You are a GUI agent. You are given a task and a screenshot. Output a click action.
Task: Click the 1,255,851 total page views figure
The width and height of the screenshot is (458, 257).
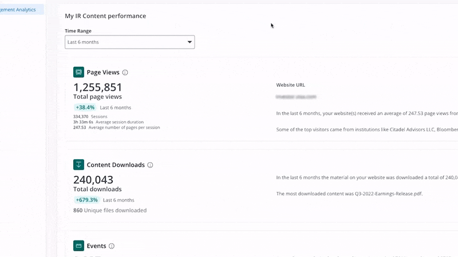coord(98,87)
